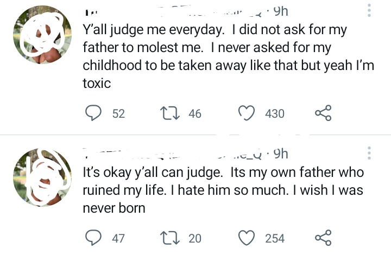Retweet the second tweet with 20 retweets
Screen dimensions: 391x261
170,238
